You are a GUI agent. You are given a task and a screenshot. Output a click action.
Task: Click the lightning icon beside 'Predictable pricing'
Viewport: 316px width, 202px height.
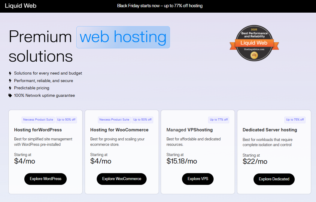coord(9,88)
